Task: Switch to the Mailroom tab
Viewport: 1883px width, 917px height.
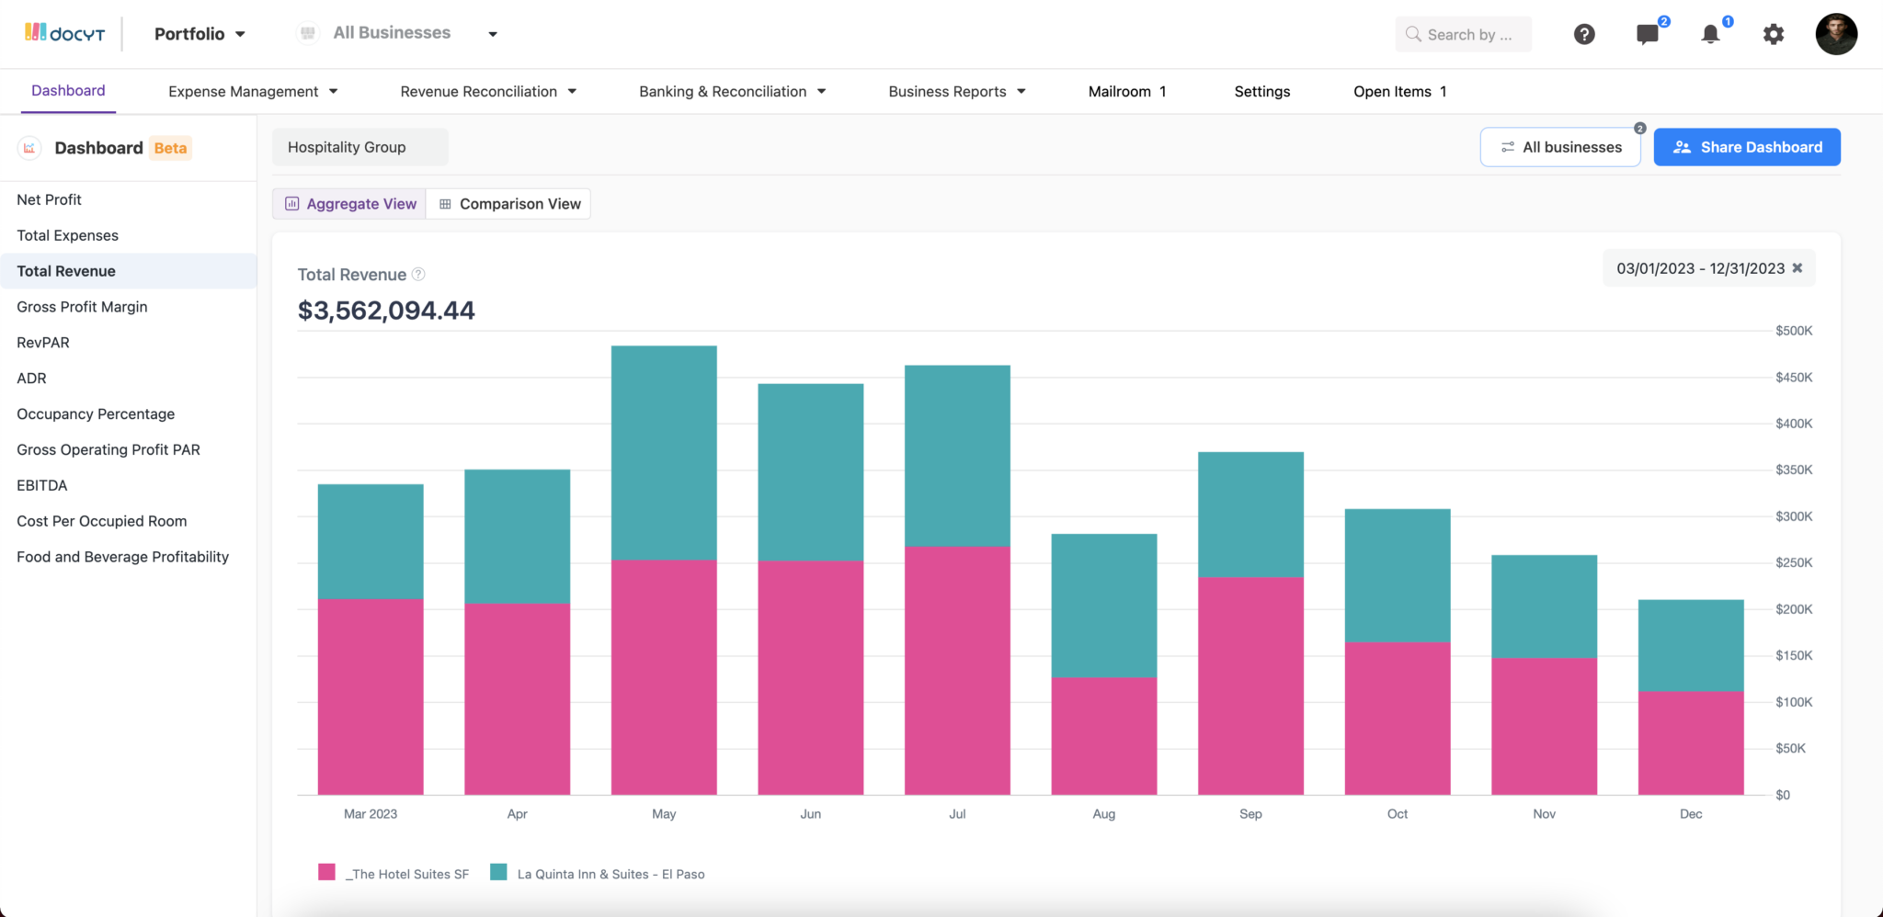Action: pyautogui.click(x=1127, y=91)
